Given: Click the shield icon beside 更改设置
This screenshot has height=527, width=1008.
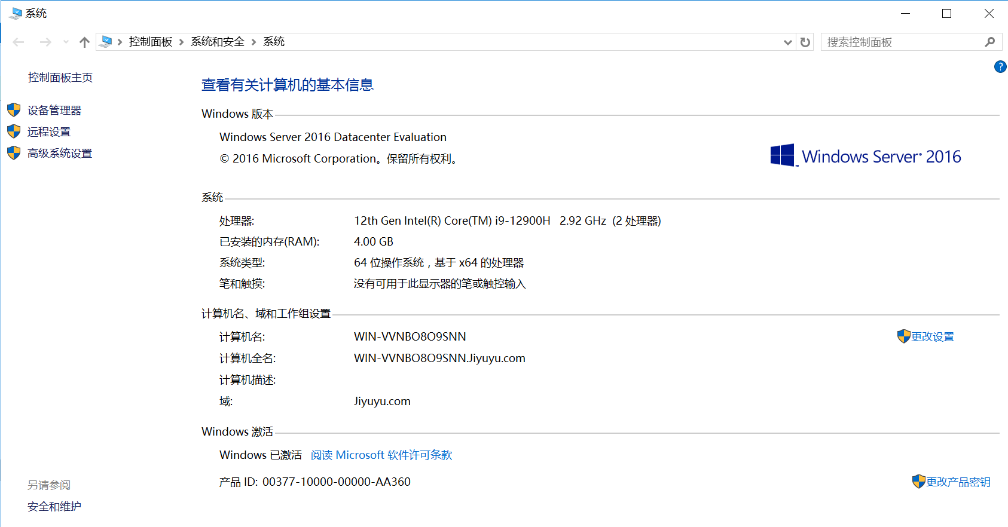Looking at the screenshot, I should 903,336.
